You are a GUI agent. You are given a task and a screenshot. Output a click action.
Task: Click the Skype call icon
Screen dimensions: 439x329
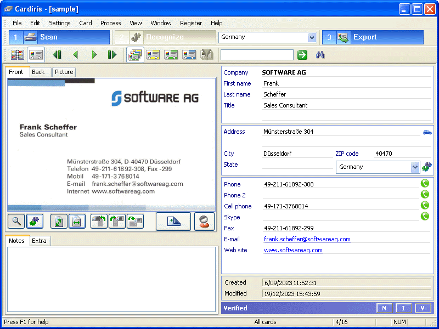coord(425,216)
